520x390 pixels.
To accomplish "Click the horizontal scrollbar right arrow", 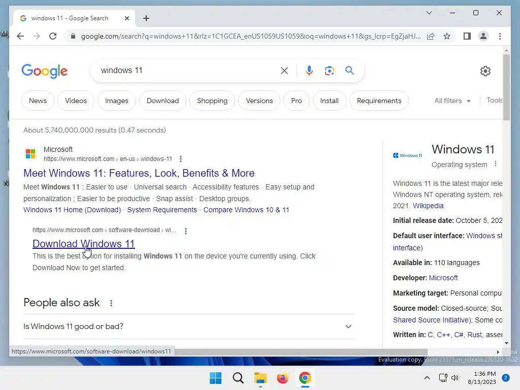I will coord(498,352).
